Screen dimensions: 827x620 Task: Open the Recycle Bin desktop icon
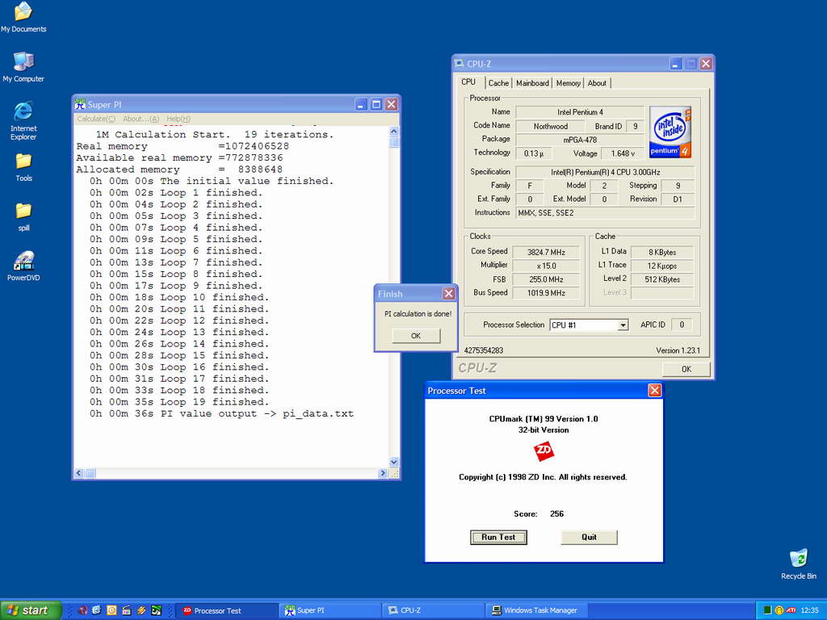(799, 564)
